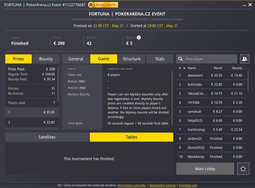Select player daewoon1 row
This screenshot has height=188, width=255.
point(211,76)
